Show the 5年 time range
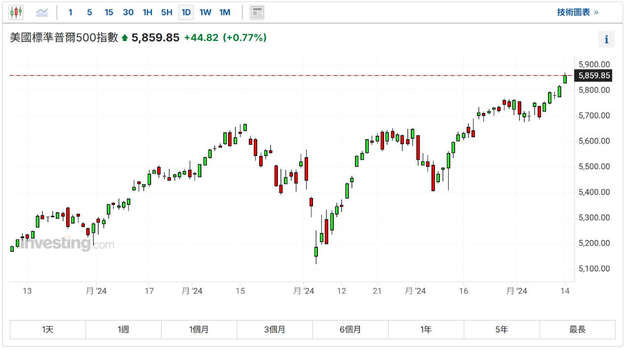 tap(501, 330)
